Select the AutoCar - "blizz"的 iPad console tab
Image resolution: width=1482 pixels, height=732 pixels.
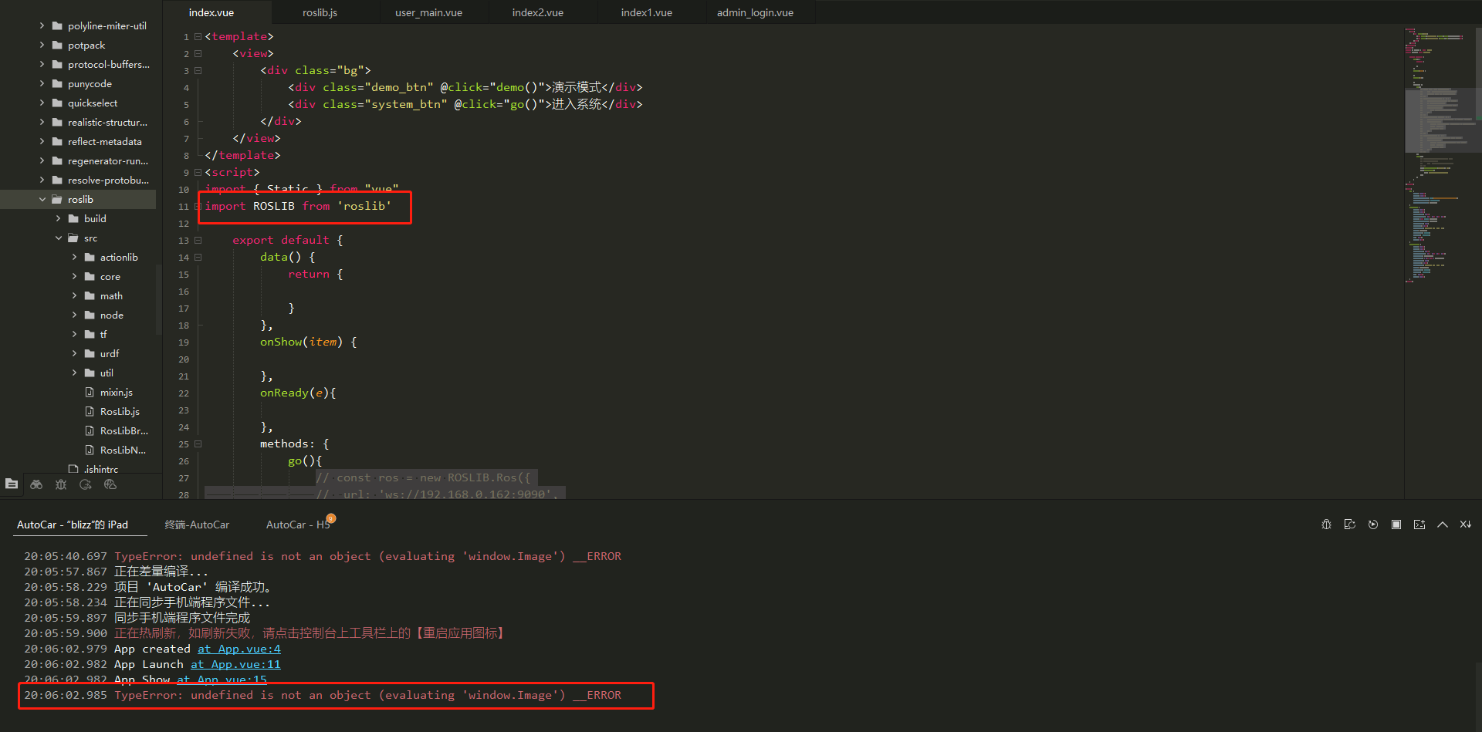tap(73, 525)
